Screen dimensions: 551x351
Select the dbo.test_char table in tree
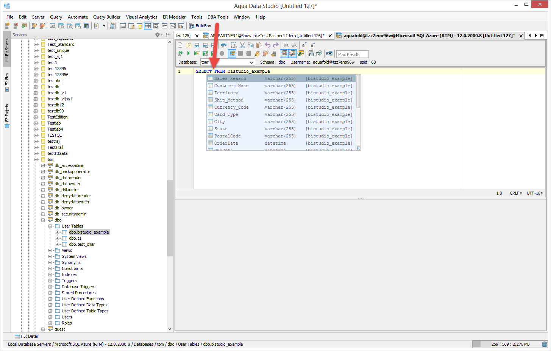82,244
